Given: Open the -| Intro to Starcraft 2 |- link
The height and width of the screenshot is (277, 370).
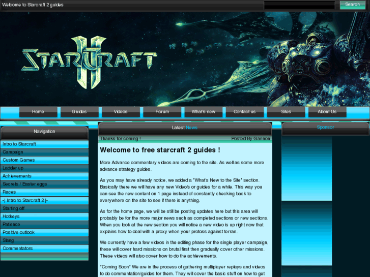Looking at the screenshot, I should [44, 200].
